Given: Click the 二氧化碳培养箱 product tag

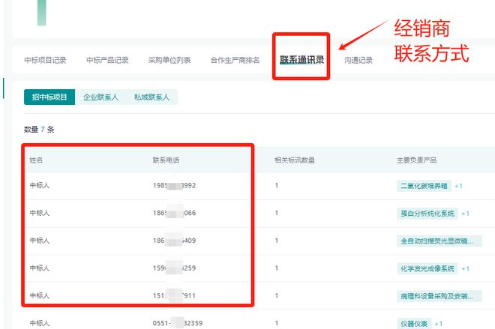Looking at the screenshot, I should [x=424, y=186].
